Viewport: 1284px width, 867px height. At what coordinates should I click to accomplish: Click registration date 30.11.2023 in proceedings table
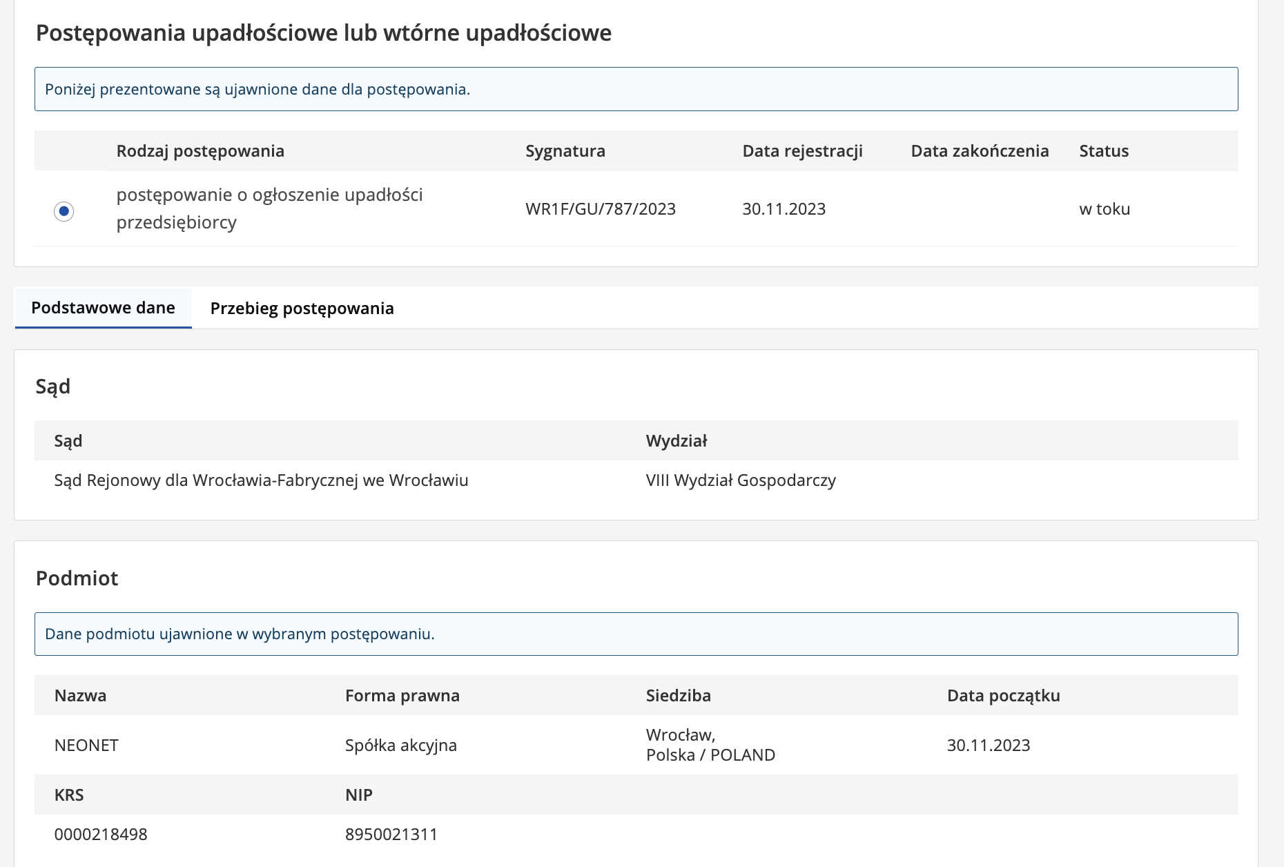pos(784,209)
